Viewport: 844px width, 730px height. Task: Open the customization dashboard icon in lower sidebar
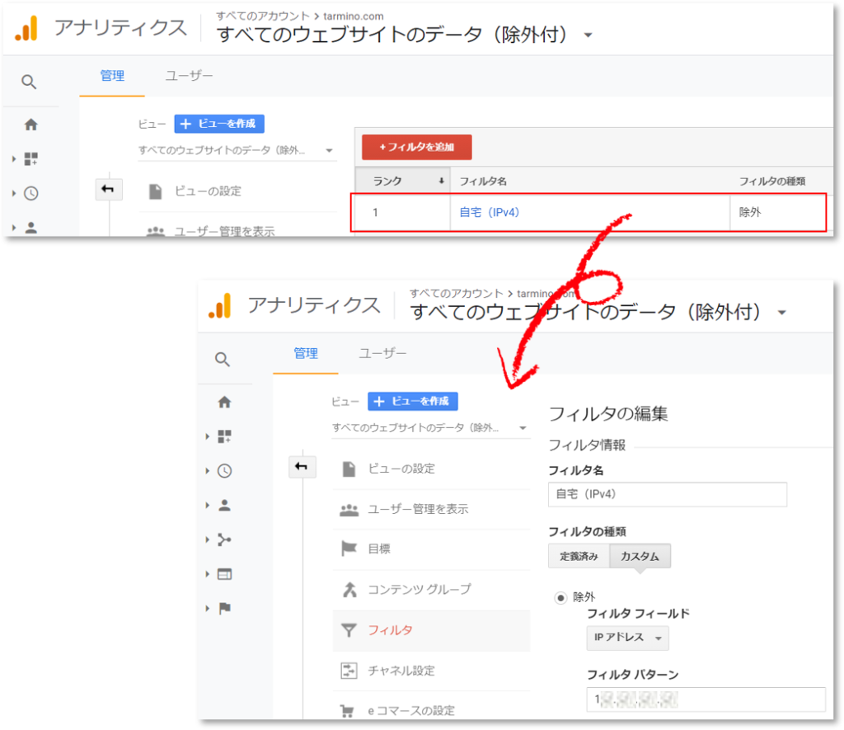click(224, 436)
